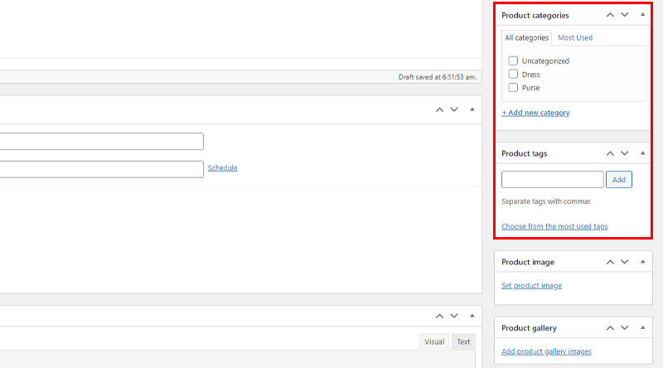This screenshot has width=663, height=368.
Task: Move Product image panel up
Action: [x=610, y=262]
